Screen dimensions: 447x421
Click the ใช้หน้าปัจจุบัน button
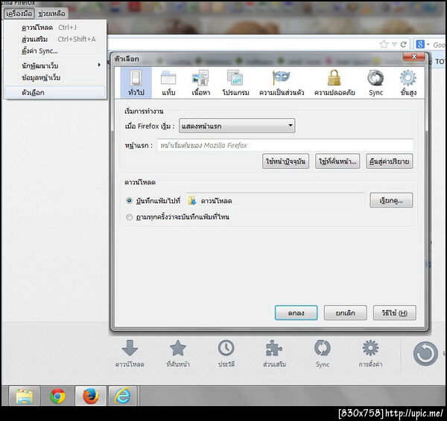[x=285, y=161]
